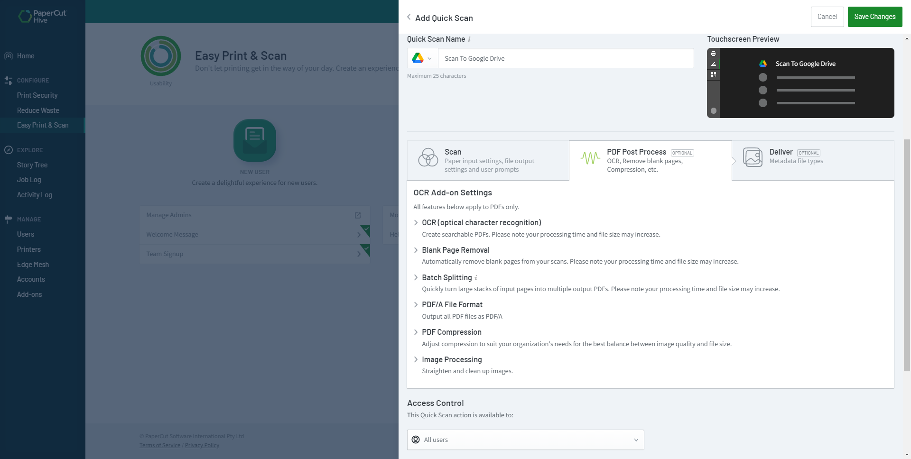Click the Batch Splitting info icon

(x=476, y=278)
